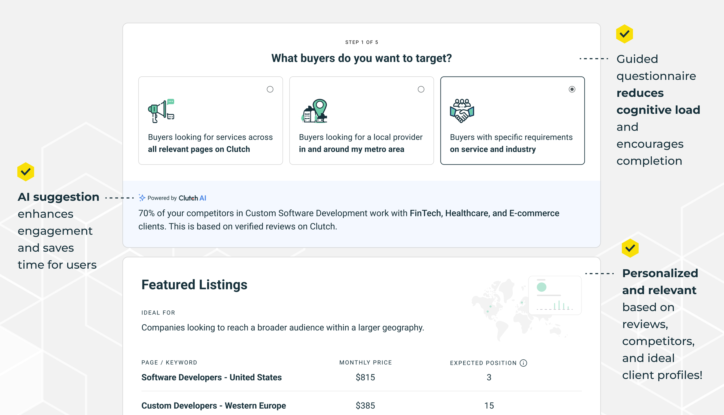Click 'FinTech, Healthcare, and E-commerce' bold text
Image resolution: width=724 pixels, height=415 pixels.
(x=485, y=213)
